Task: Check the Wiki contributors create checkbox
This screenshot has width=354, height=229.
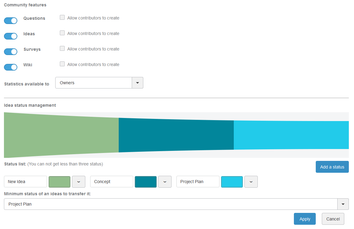Action: point(62,64)
